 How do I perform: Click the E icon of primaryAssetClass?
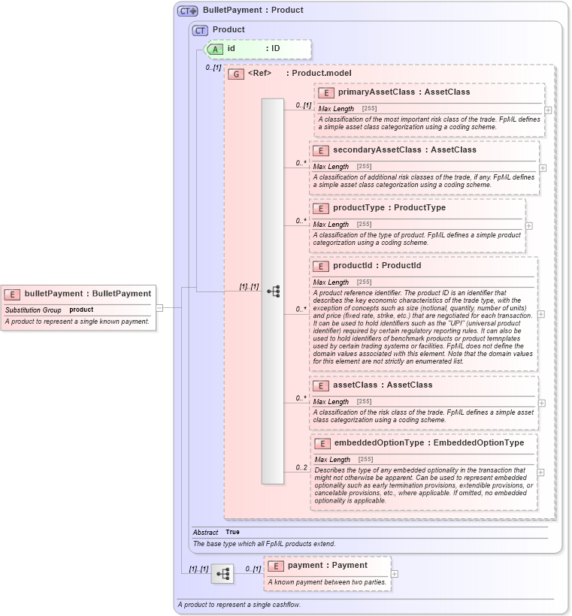[326, 92]
